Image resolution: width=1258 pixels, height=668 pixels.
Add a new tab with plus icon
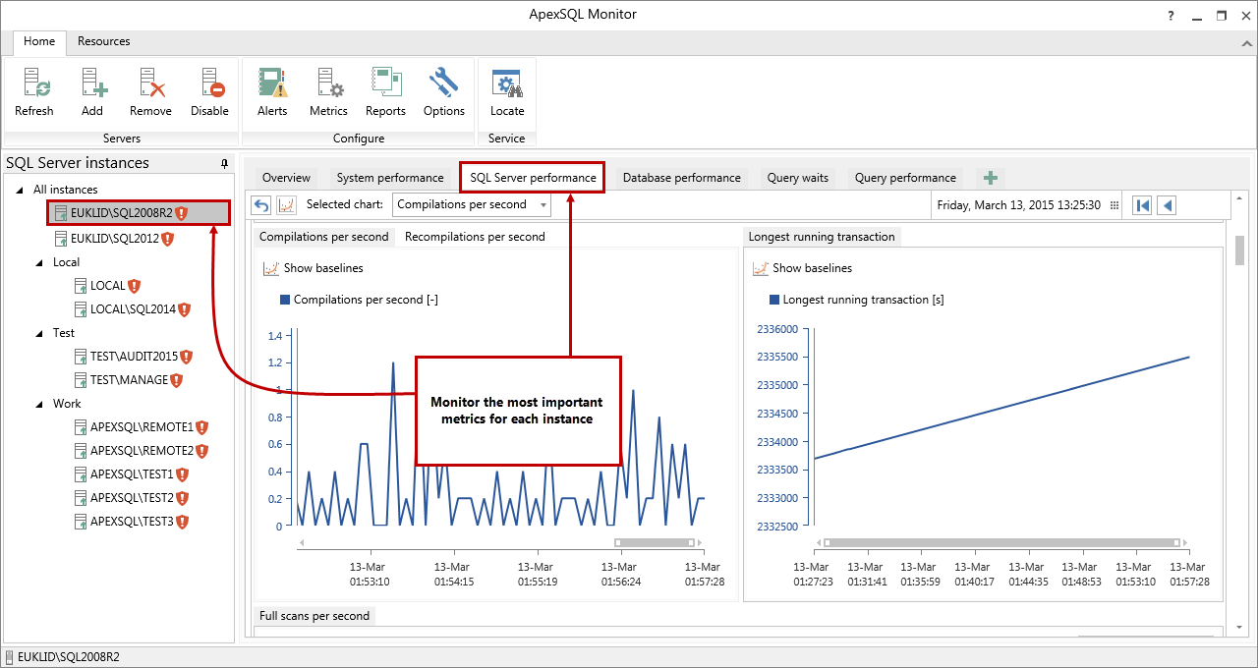pyautogui.click(x=991, y=178)
